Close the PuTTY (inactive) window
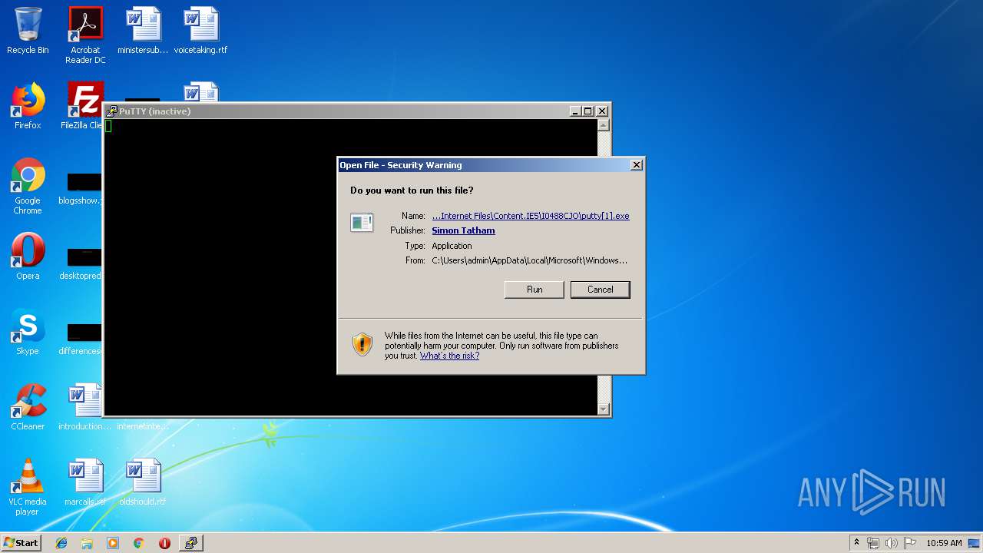This screenshot has height=553, width=983. pyautogui.click(x=601, y=111)
